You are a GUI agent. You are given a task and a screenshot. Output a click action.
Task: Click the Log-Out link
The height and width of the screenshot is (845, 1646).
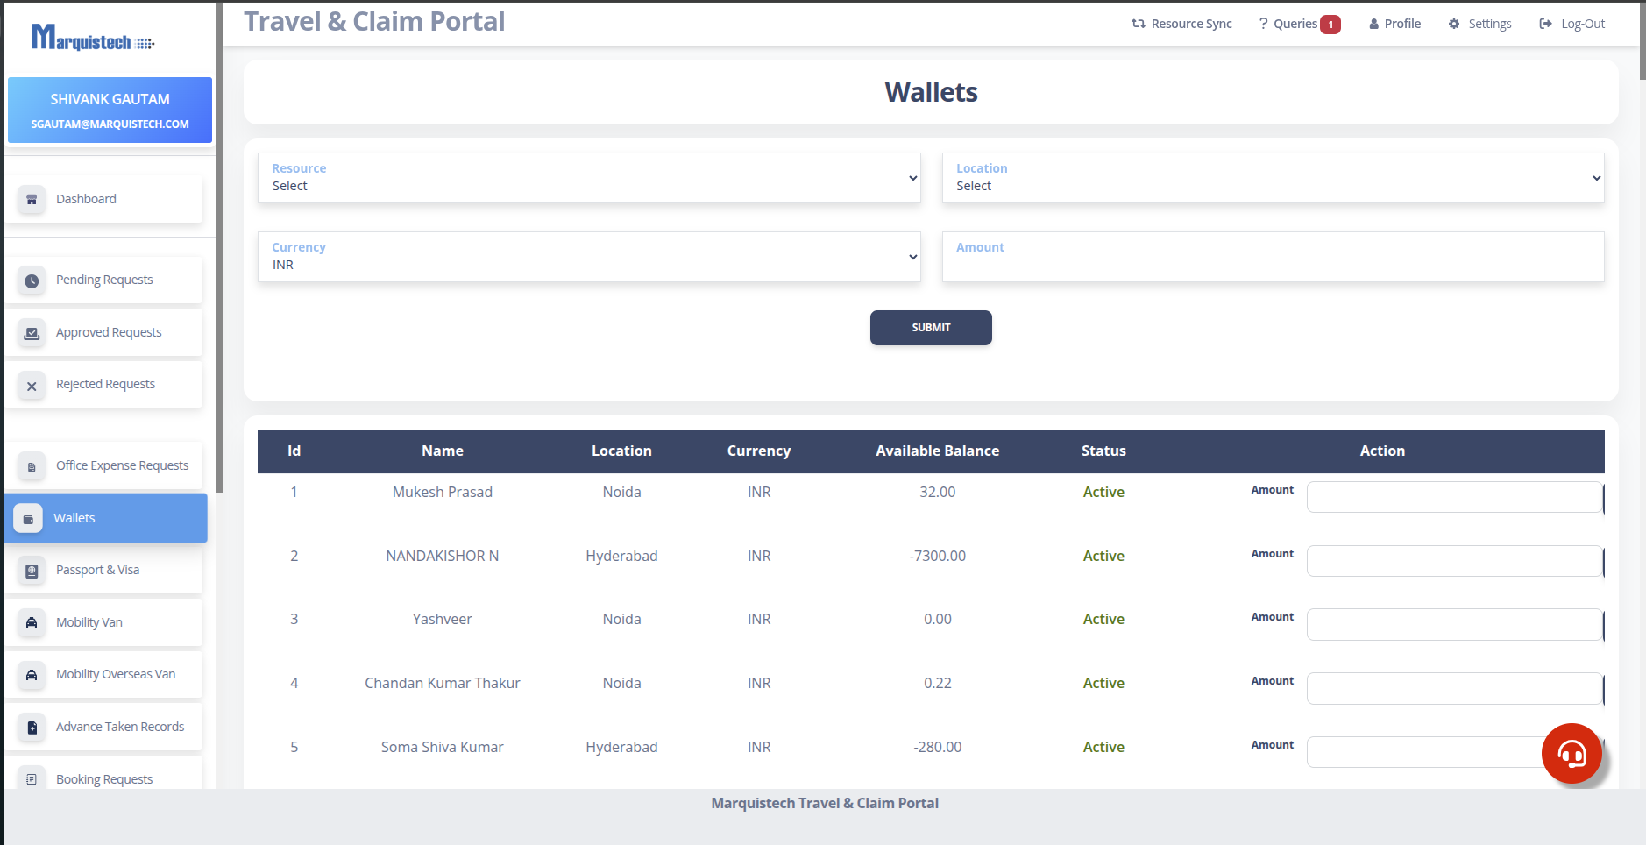pos(1572,24)
